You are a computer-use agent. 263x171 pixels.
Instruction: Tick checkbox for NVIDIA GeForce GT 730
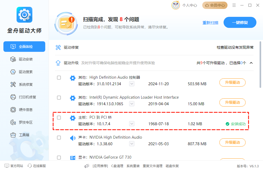click(59, 158)
